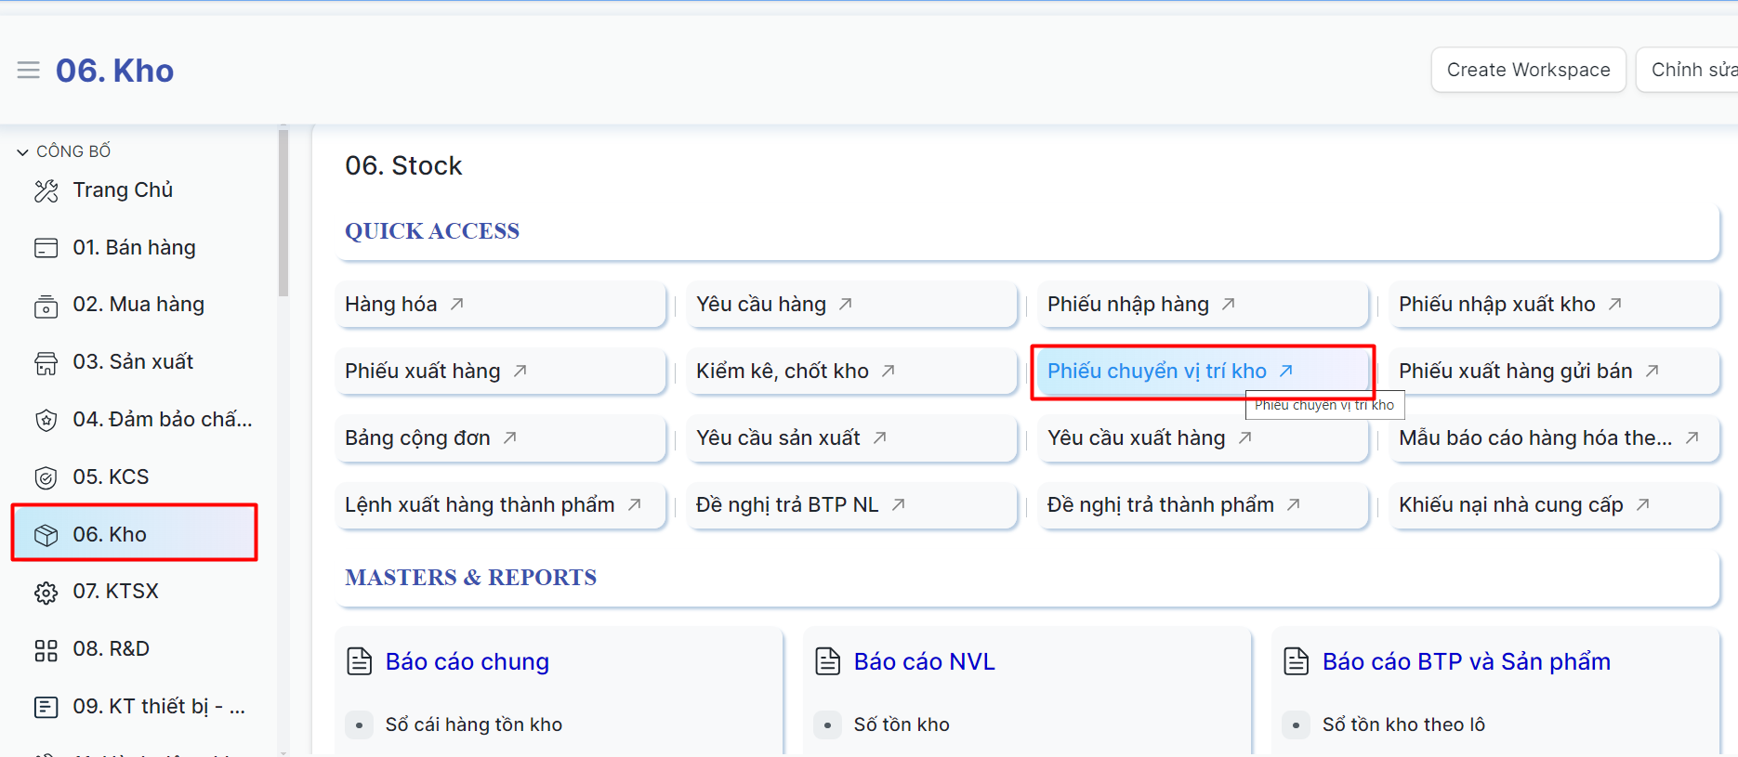Open Sổ cái hàng tồn kho report

point(473,724)
